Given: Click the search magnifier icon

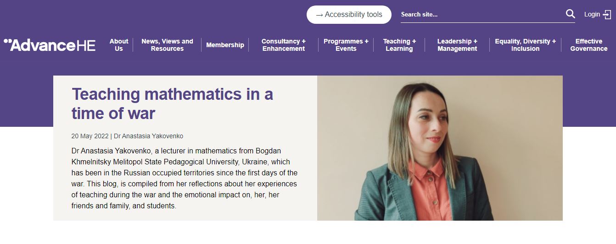Looking at the screenshot, I should pos(570,14).
